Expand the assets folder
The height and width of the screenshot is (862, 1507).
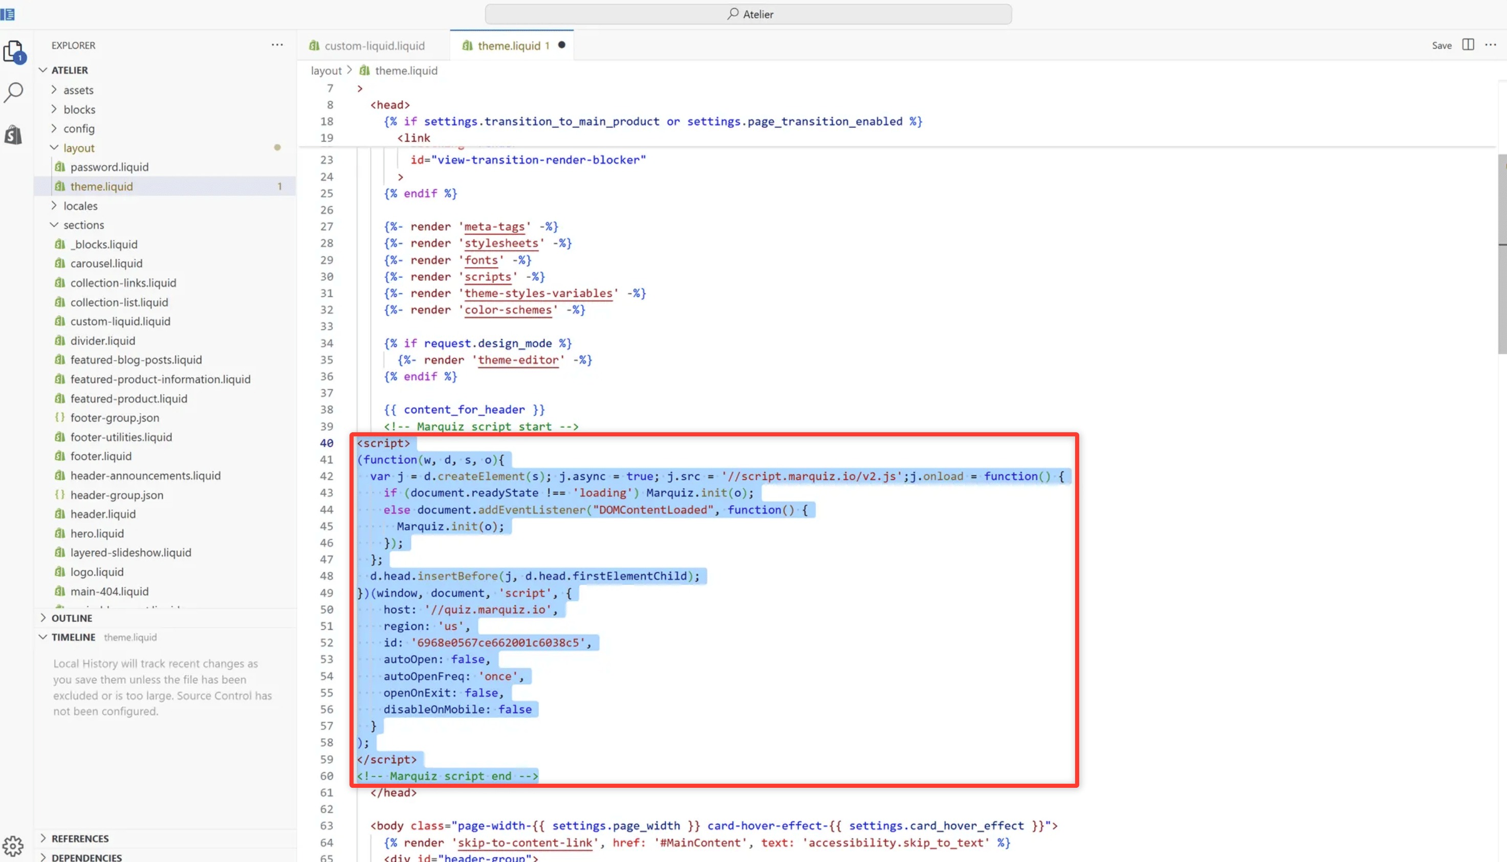[x=54, y=90]
